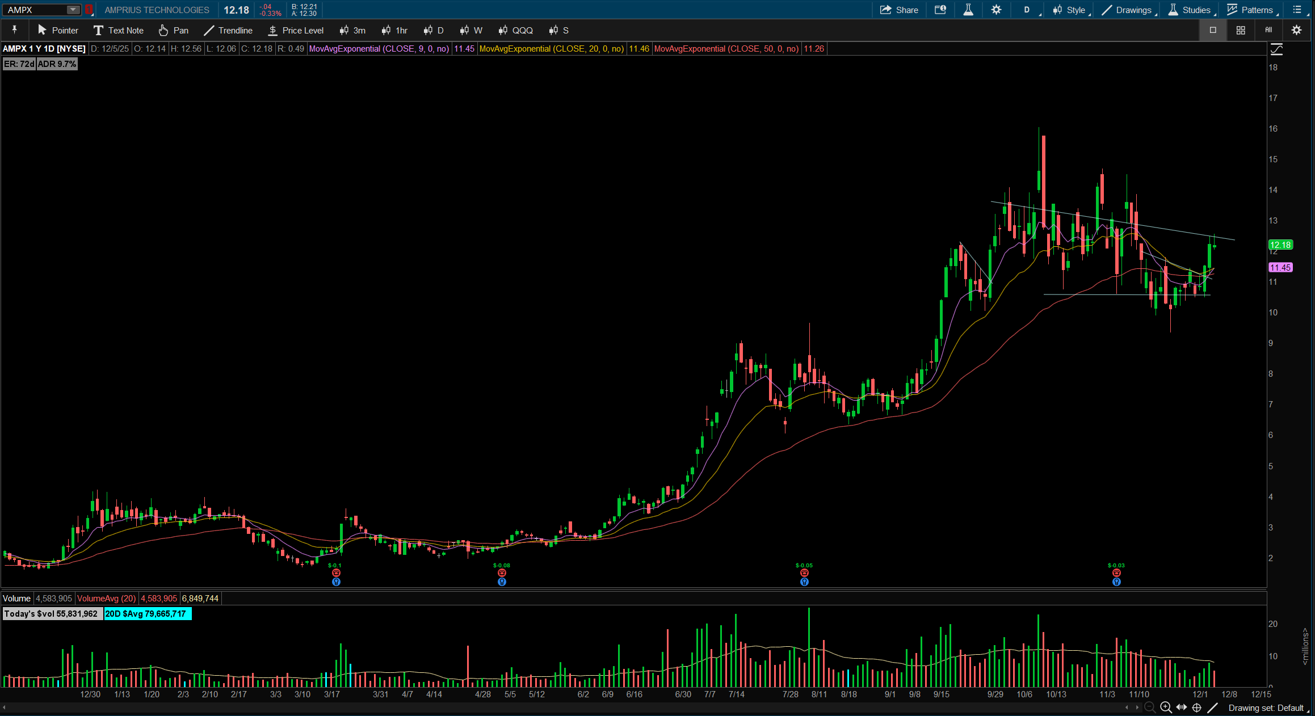Screen dimensions: 1315x716
Task: Add a Text Note to chart
Action: [x=119, y=30]
